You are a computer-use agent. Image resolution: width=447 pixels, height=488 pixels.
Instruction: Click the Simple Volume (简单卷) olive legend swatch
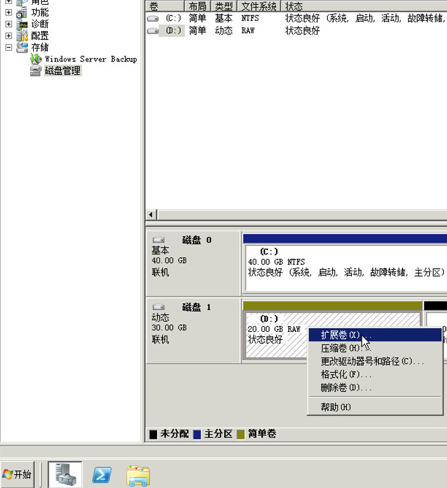point(240,434)
